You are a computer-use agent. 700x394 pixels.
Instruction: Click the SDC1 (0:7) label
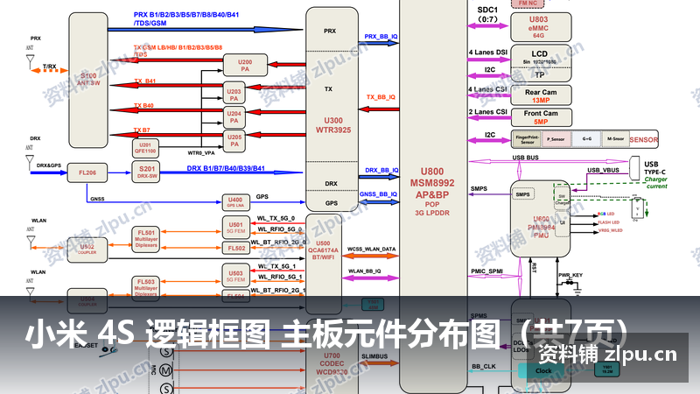pos(487,14)
